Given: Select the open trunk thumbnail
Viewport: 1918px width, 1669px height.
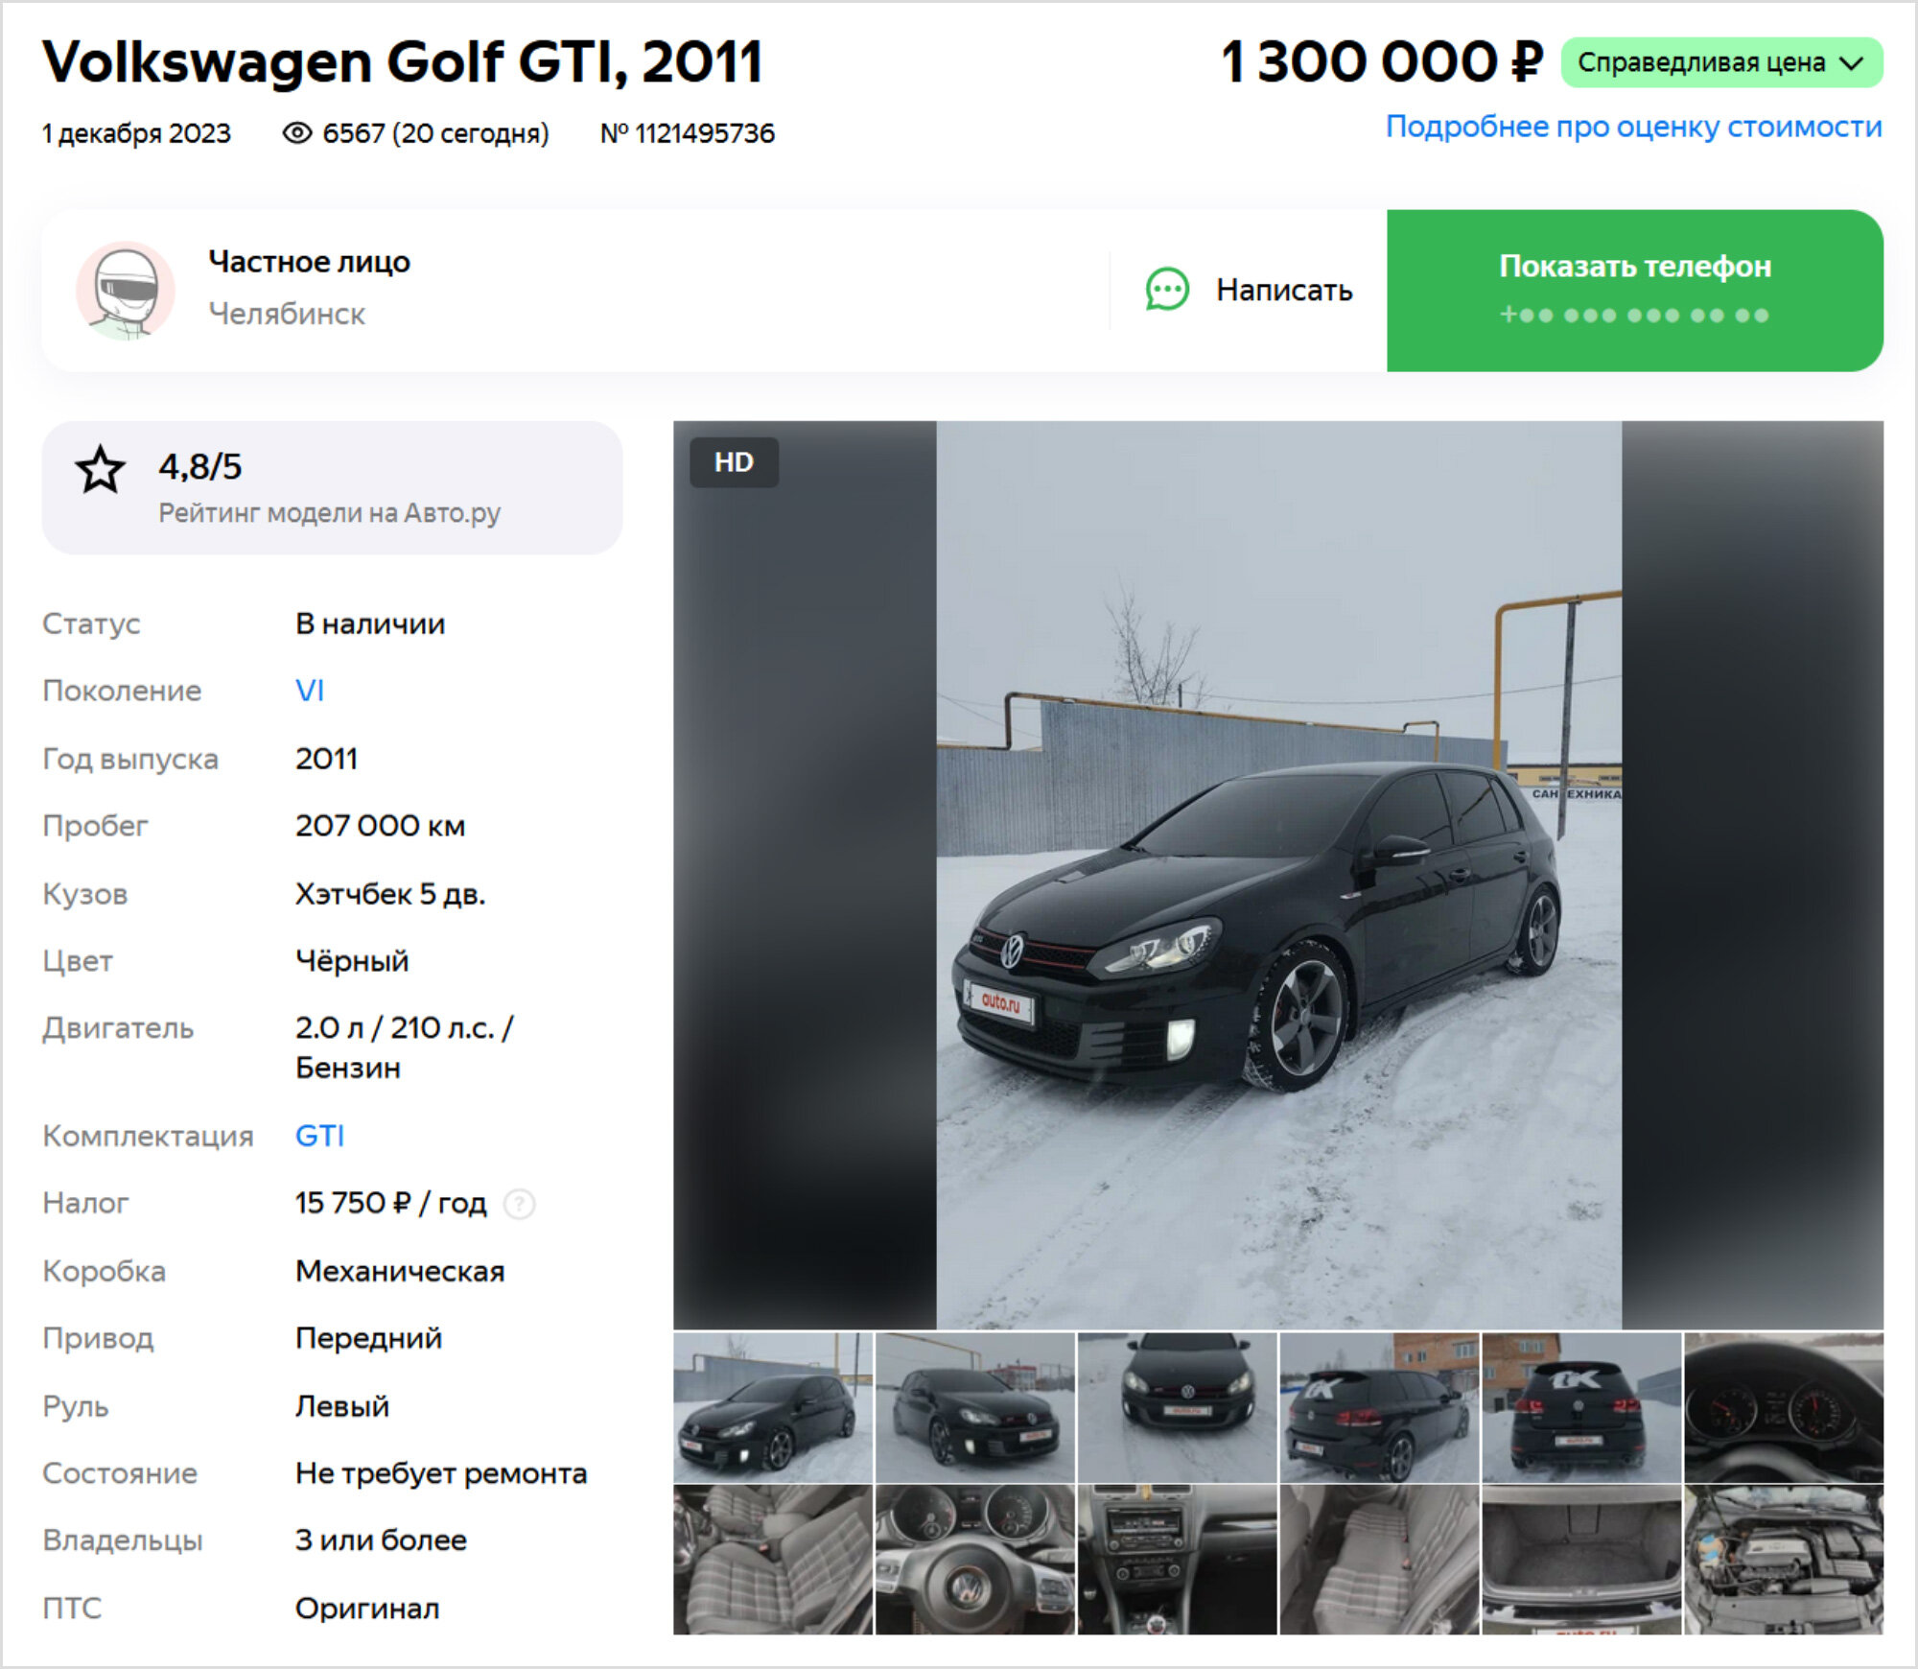Looking at the screenshot, I should pyautogui.click(x=1582, y=1560).
